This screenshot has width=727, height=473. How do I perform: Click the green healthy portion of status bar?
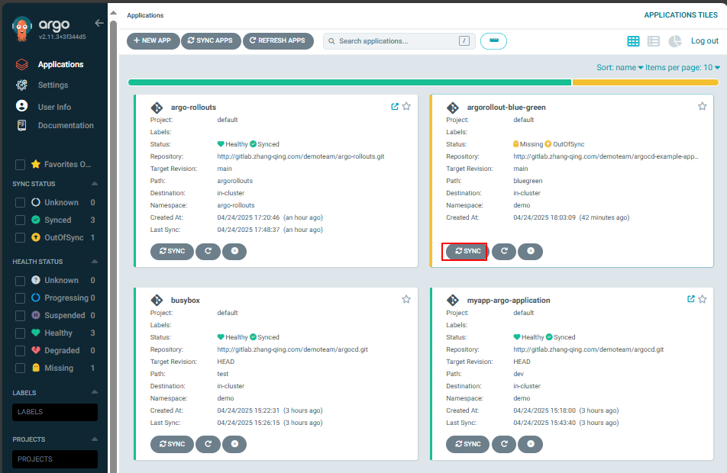(x=350, y=82)
